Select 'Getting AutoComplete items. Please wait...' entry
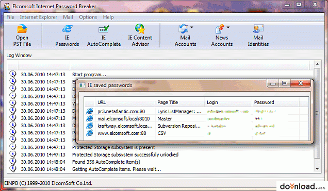Image resolution: width=328 pixels, height=191 pixels. click(x=117, y=169)
